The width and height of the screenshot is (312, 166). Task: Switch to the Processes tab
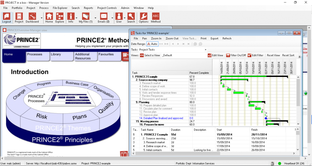tap(37, 56)
